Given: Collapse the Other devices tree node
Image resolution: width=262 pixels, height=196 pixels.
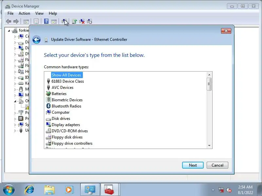Looking at the screenshot, I should pyautogui.click(x=15, y=101).
